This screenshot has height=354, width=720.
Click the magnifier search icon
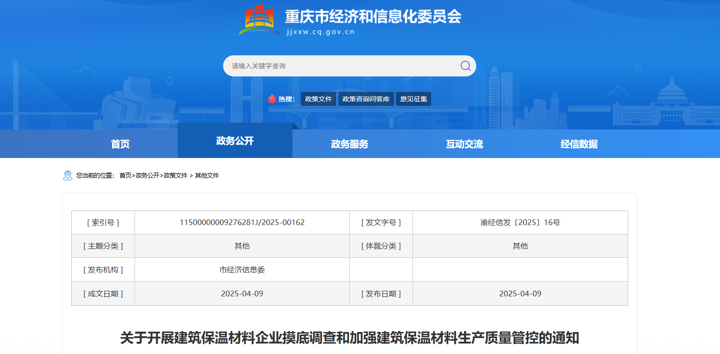(465, 66)
